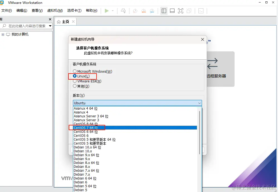Click the take snapshot toolbar icon
This screenshot has width=278, height=192.
click(x=135, y=11)
